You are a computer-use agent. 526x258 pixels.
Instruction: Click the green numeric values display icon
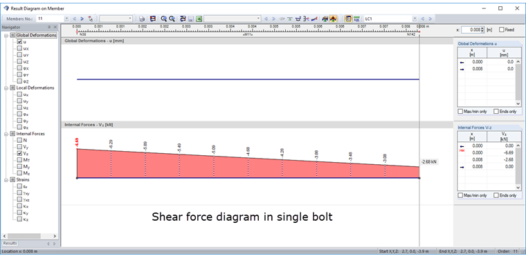356,19
